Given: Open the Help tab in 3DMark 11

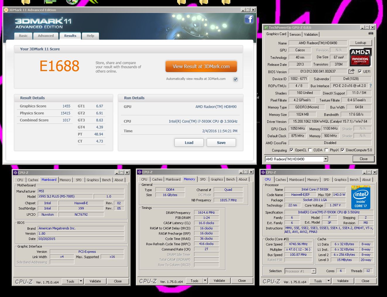Looking at the screenshot, I should pyautogui.click(x=90, y=36).
